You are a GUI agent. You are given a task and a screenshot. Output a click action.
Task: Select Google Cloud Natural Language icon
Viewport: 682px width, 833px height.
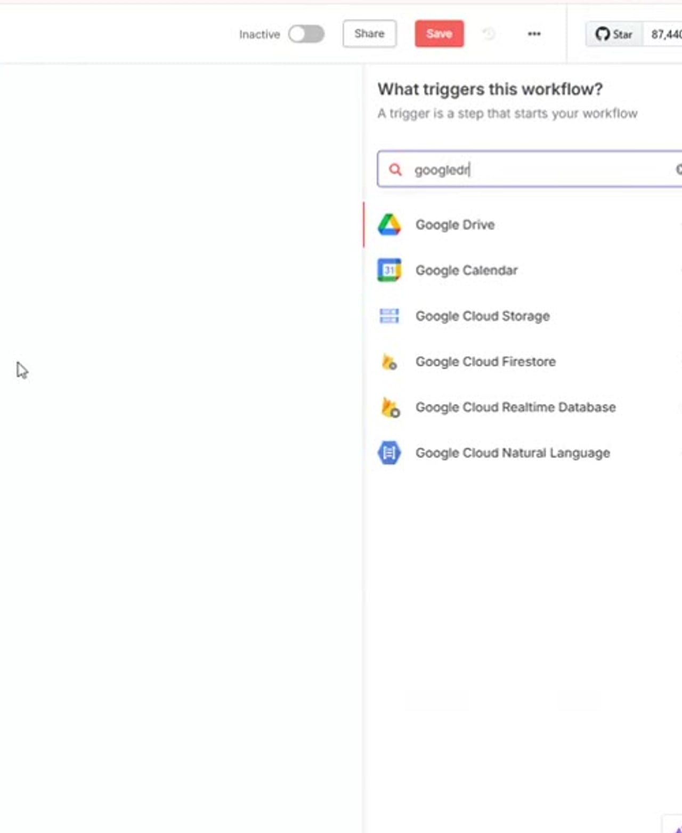(x=389, y=453)
